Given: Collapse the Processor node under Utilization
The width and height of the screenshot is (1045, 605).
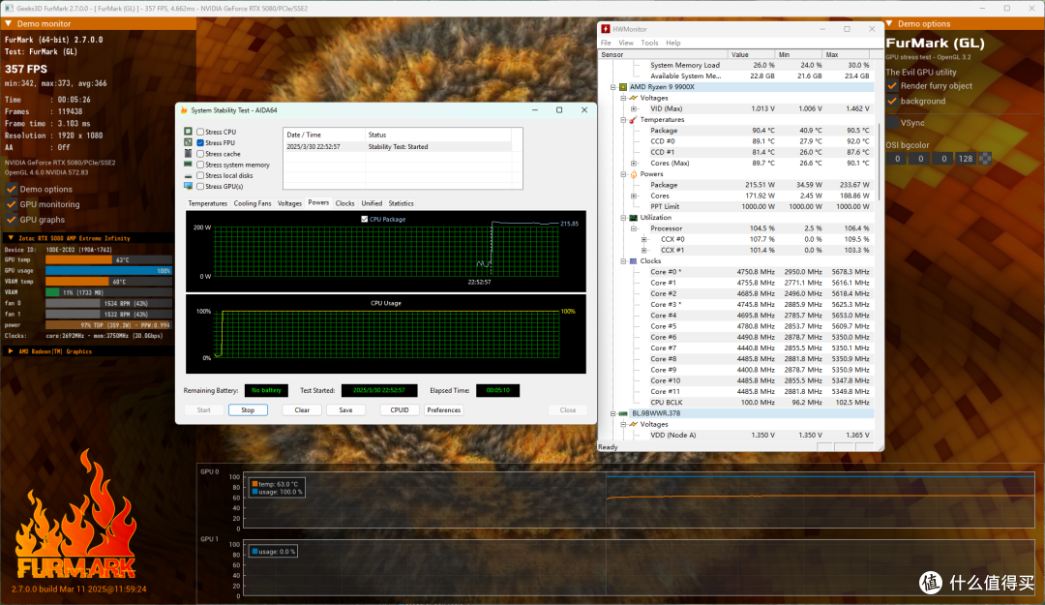Looking at the screenshot, I should coord(634,228).
